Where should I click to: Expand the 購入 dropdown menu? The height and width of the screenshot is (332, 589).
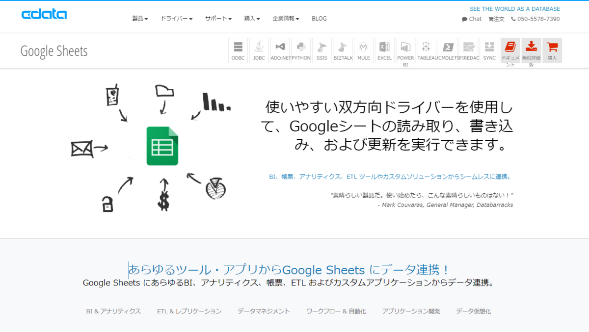252,19
